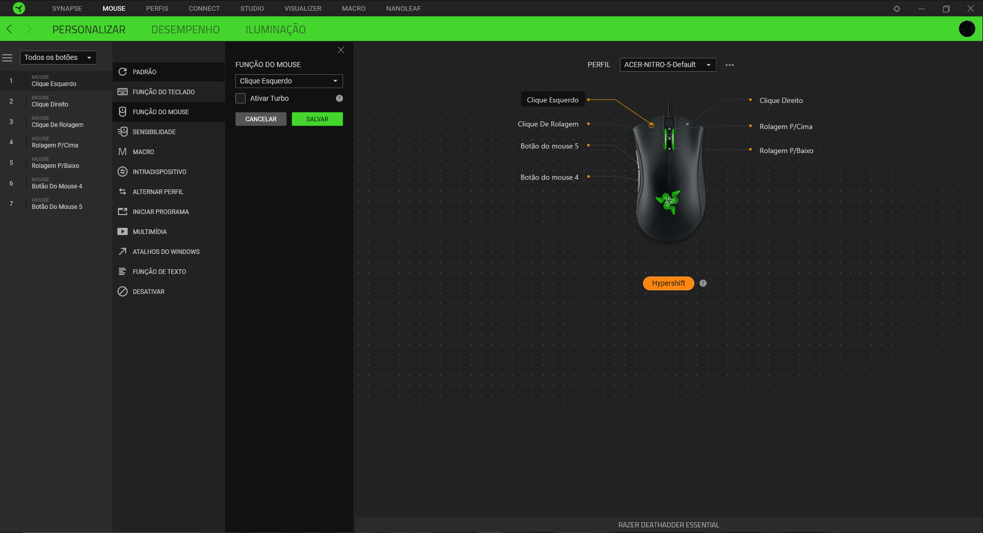Click the Atalhos do Windows arrow icon

[123, 251]
